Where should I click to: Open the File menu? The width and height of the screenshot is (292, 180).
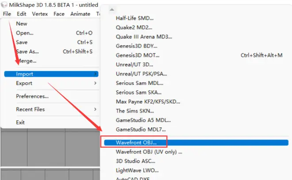pyautogui.click(x=7, y=14)
